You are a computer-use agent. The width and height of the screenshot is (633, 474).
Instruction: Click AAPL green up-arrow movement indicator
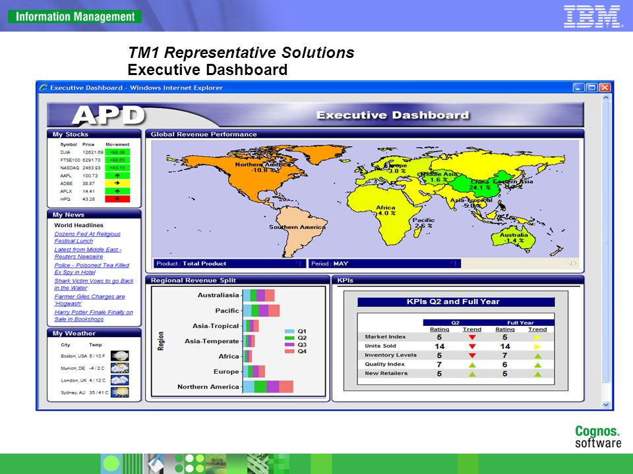coord(117,176)
